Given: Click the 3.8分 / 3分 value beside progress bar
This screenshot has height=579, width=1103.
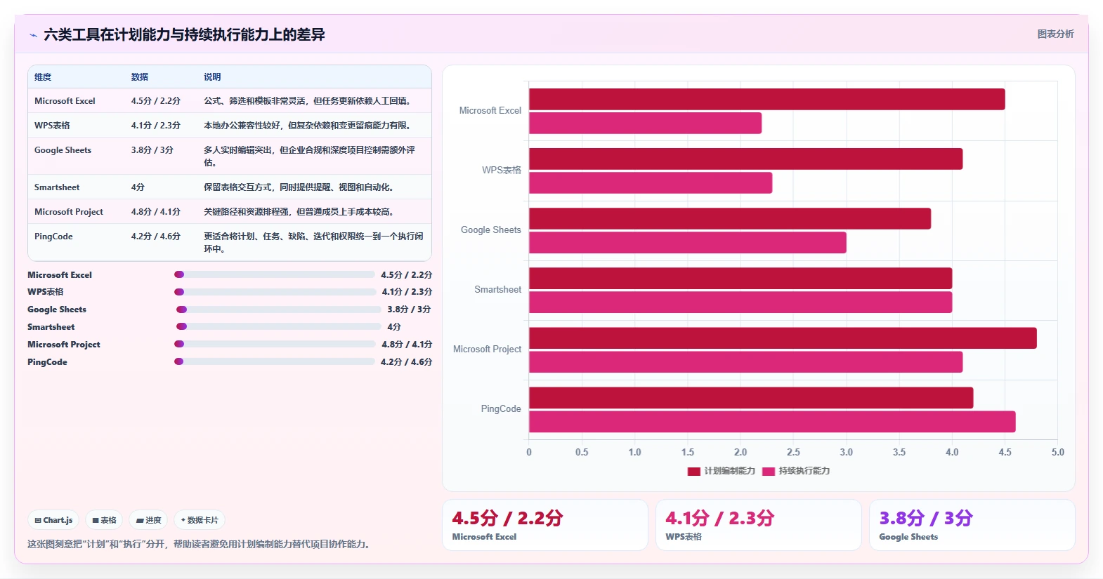Looking at the screenshot, I should pos(409,310).
